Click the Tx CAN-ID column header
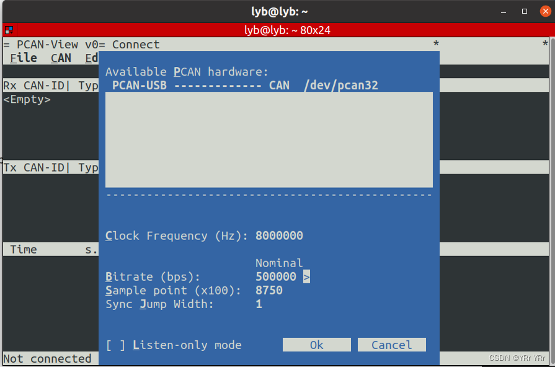 coord(34,167)
